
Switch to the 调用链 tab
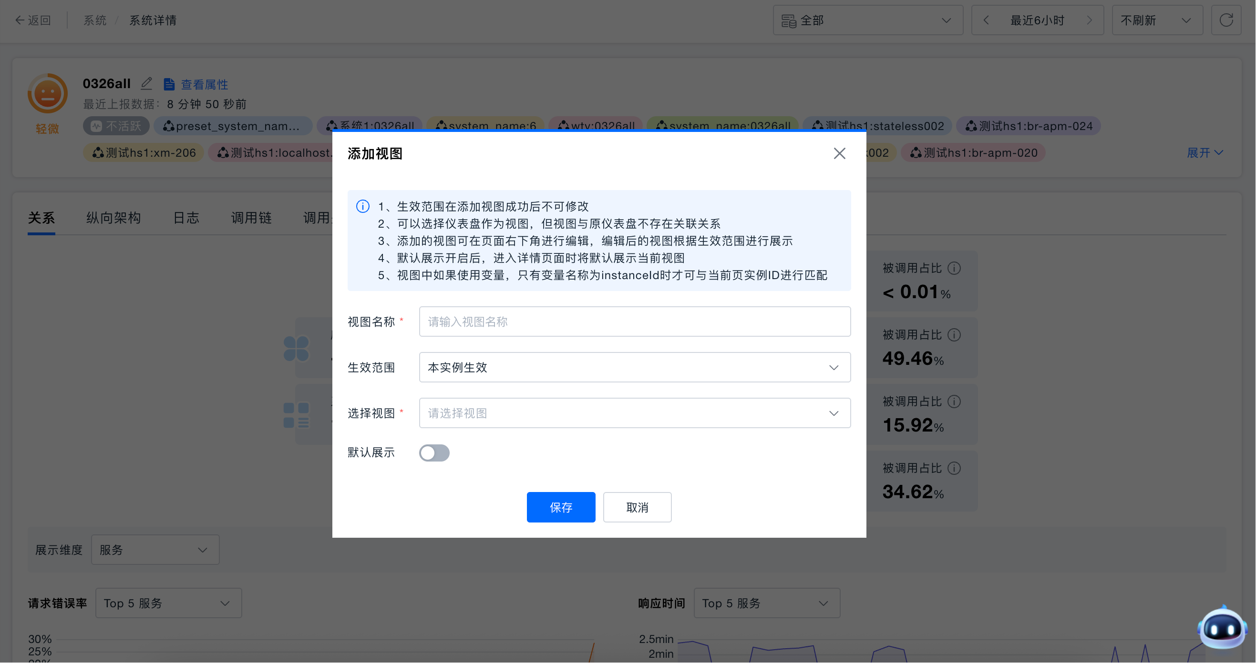pos(251,218)
